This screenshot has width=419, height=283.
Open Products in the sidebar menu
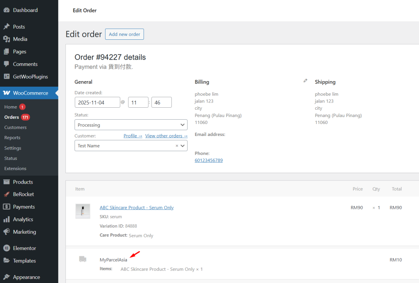click(23, 182)
